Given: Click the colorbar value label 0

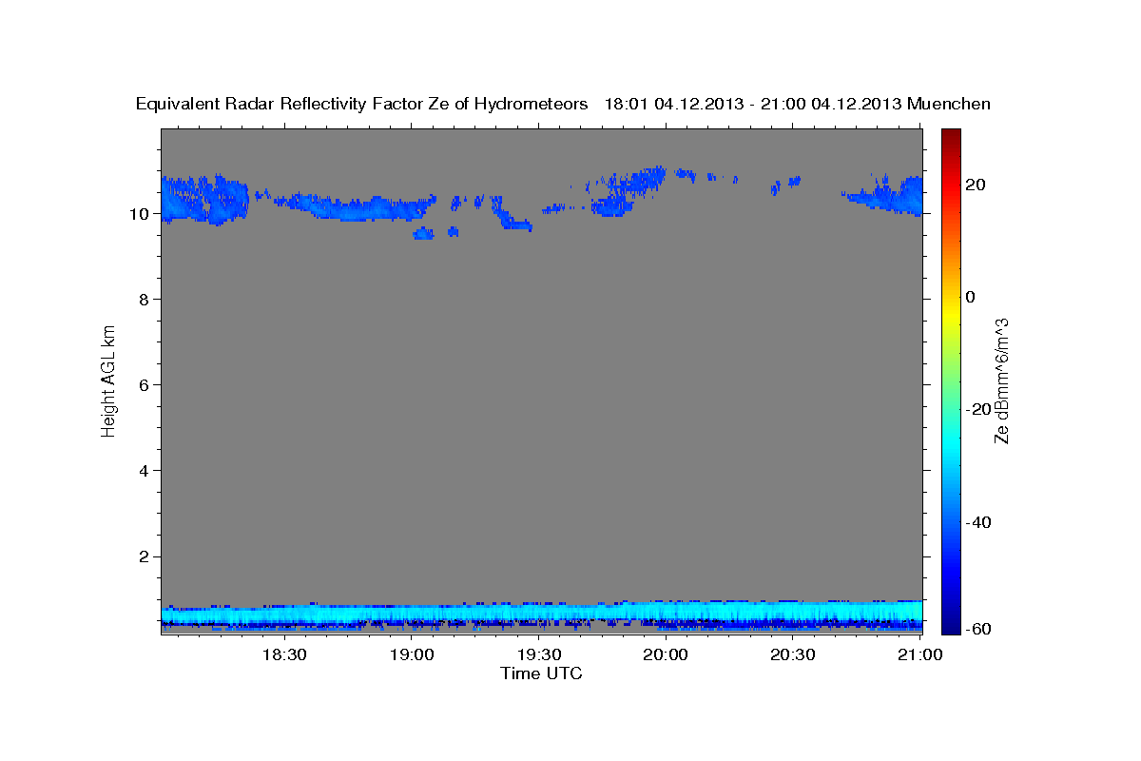Looking at the screenshot, I should coord(971,296).
